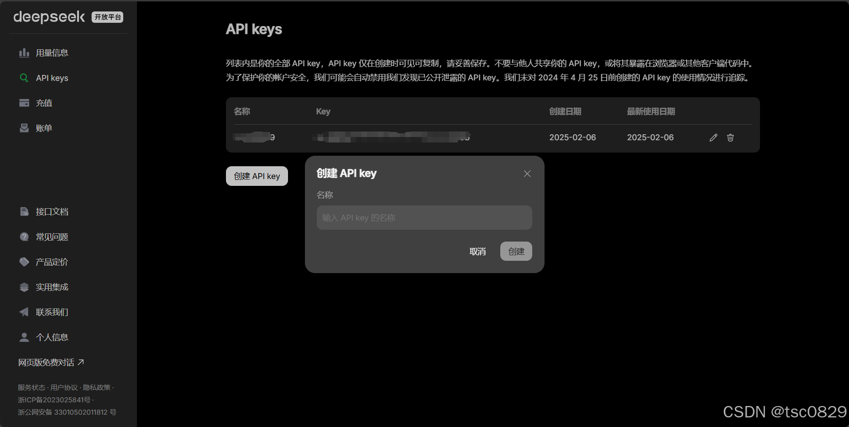
Task: Click the external link arrow icon
Action: [x=81, y=362]
